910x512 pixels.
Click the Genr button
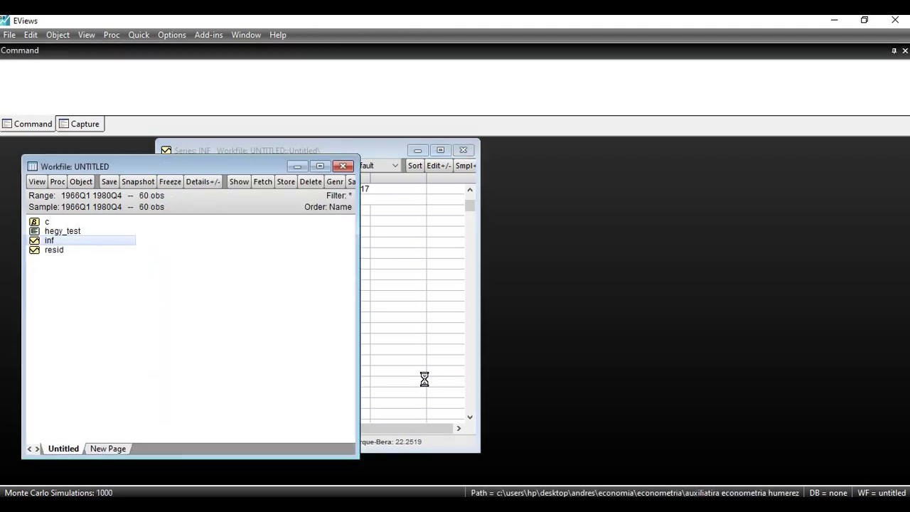[335, 181]
